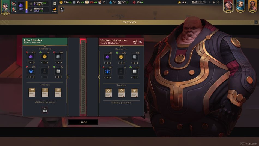
Task: Click the manpower 500 +28 counter
Action: coord(91,2)
